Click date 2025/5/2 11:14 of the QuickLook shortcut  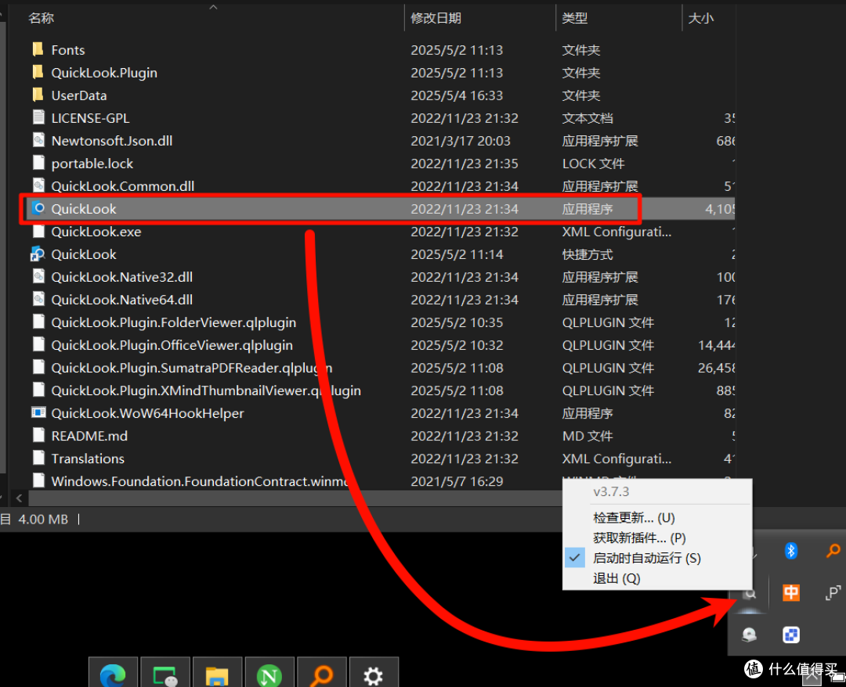coord(457,254)
